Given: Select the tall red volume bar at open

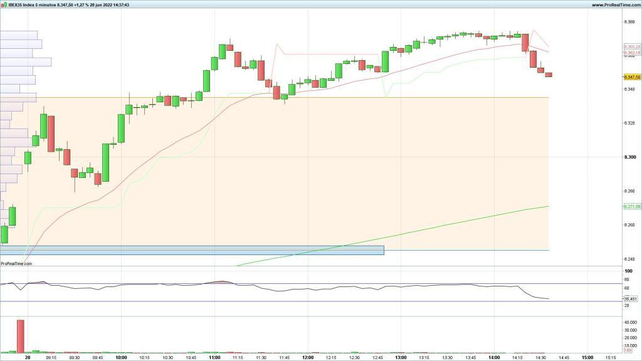Looking at the screenshot, I should click(20, 337).
